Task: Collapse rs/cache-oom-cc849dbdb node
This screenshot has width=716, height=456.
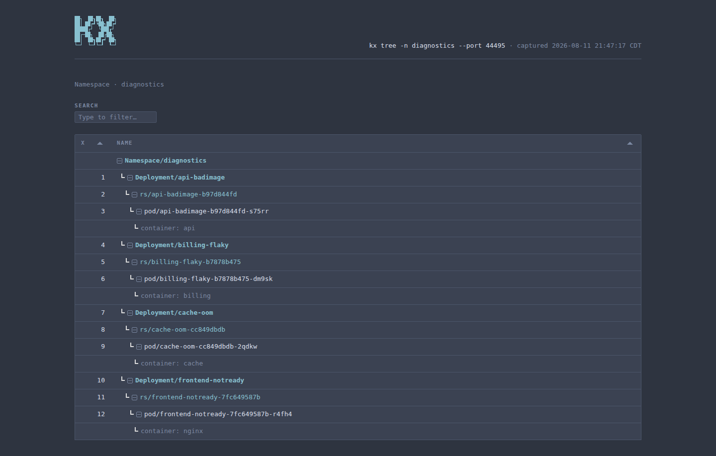Action: [x=134, y=330]
